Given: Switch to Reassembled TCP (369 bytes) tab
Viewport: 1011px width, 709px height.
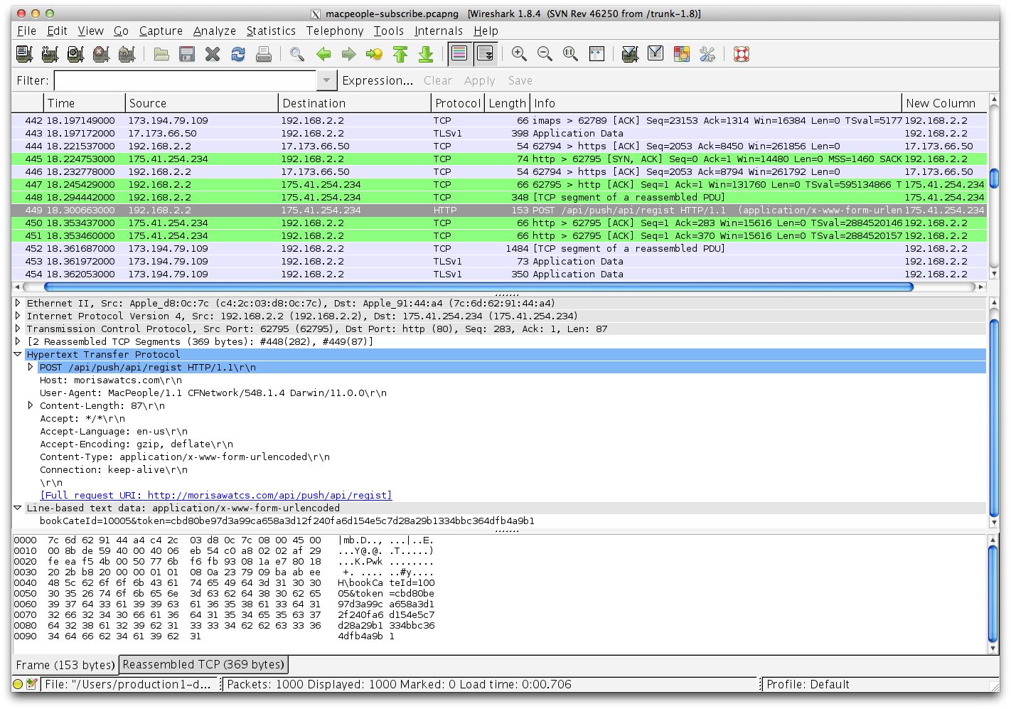Looking at the screenshot, I should point(203,664).
